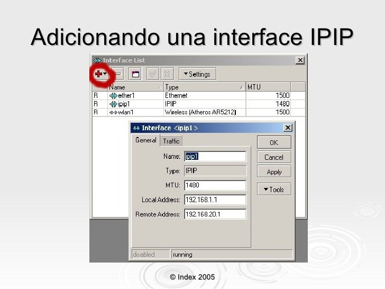Viewport: 385px width, 289px height.
Task: Open the Tools dropdown in the dialog
Action: pos(274,189)
